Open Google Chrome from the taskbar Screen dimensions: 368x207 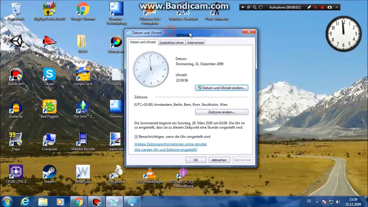(x=78, y=202)
